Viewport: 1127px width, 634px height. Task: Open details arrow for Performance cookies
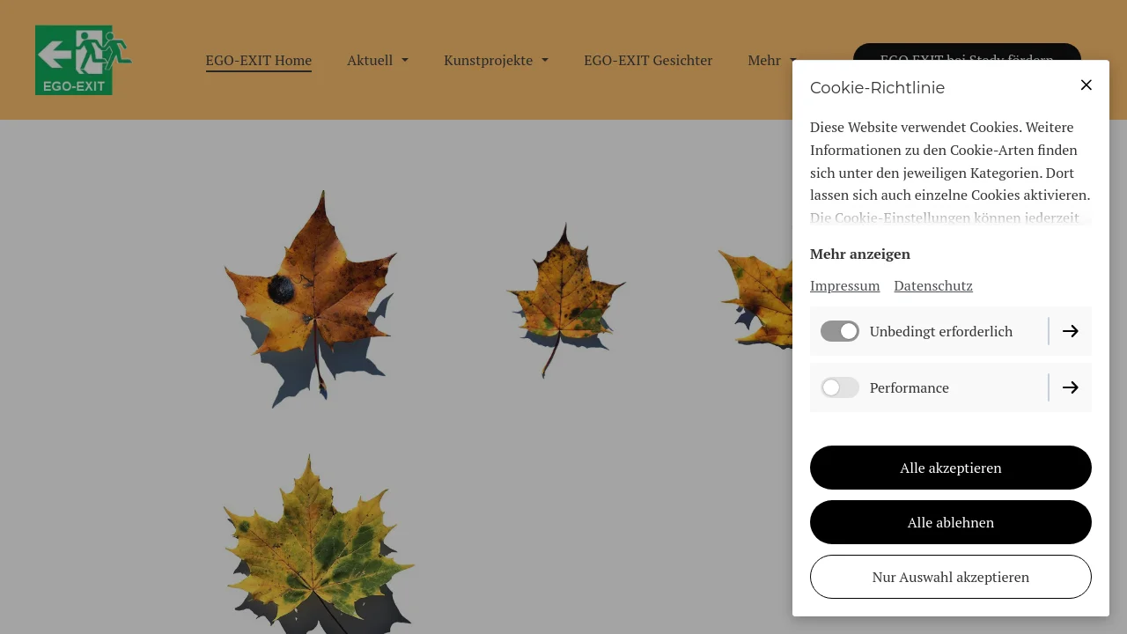[x=1070, y=387]
